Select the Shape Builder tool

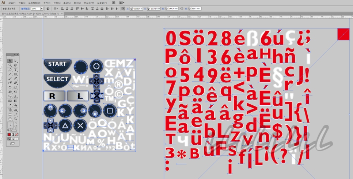click(10, 96)
